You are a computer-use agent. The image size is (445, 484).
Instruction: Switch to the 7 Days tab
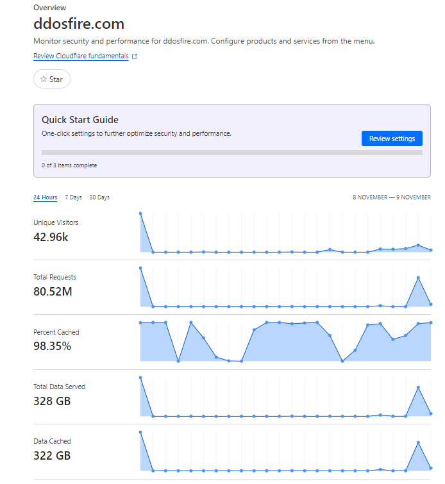(73, 197)
